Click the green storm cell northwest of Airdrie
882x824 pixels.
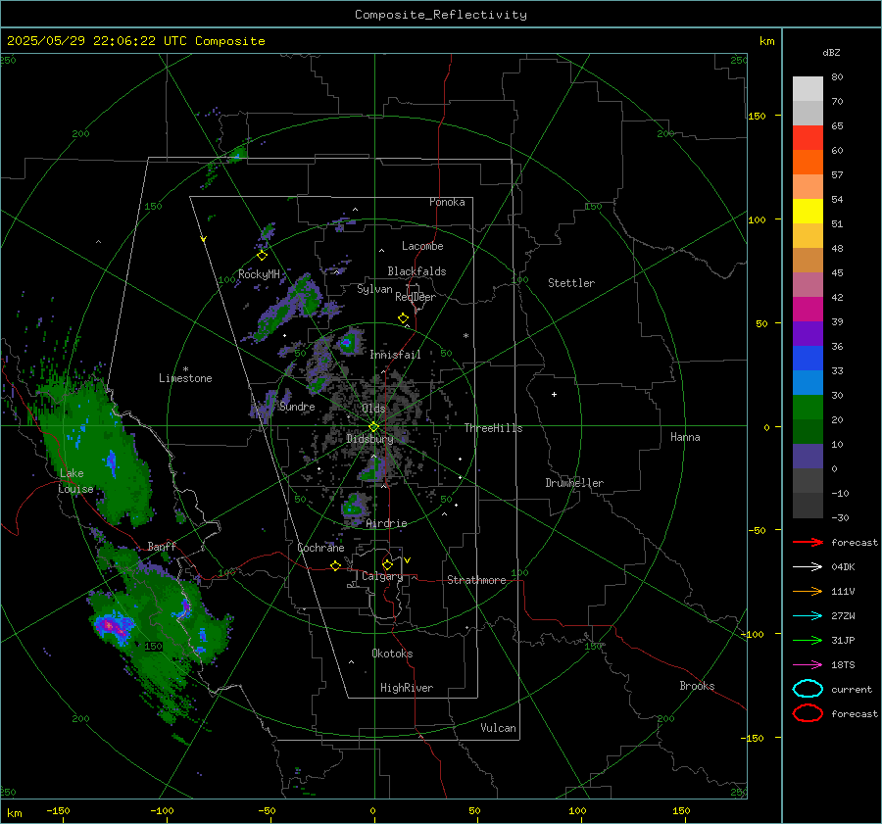point(354,506)
